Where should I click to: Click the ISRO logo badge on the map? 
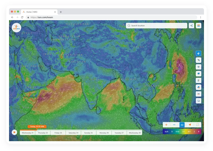tap(16, 28)
